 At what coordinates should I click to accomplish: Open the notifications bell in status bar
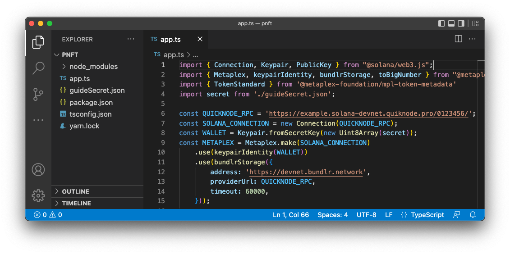click(473, 215)
